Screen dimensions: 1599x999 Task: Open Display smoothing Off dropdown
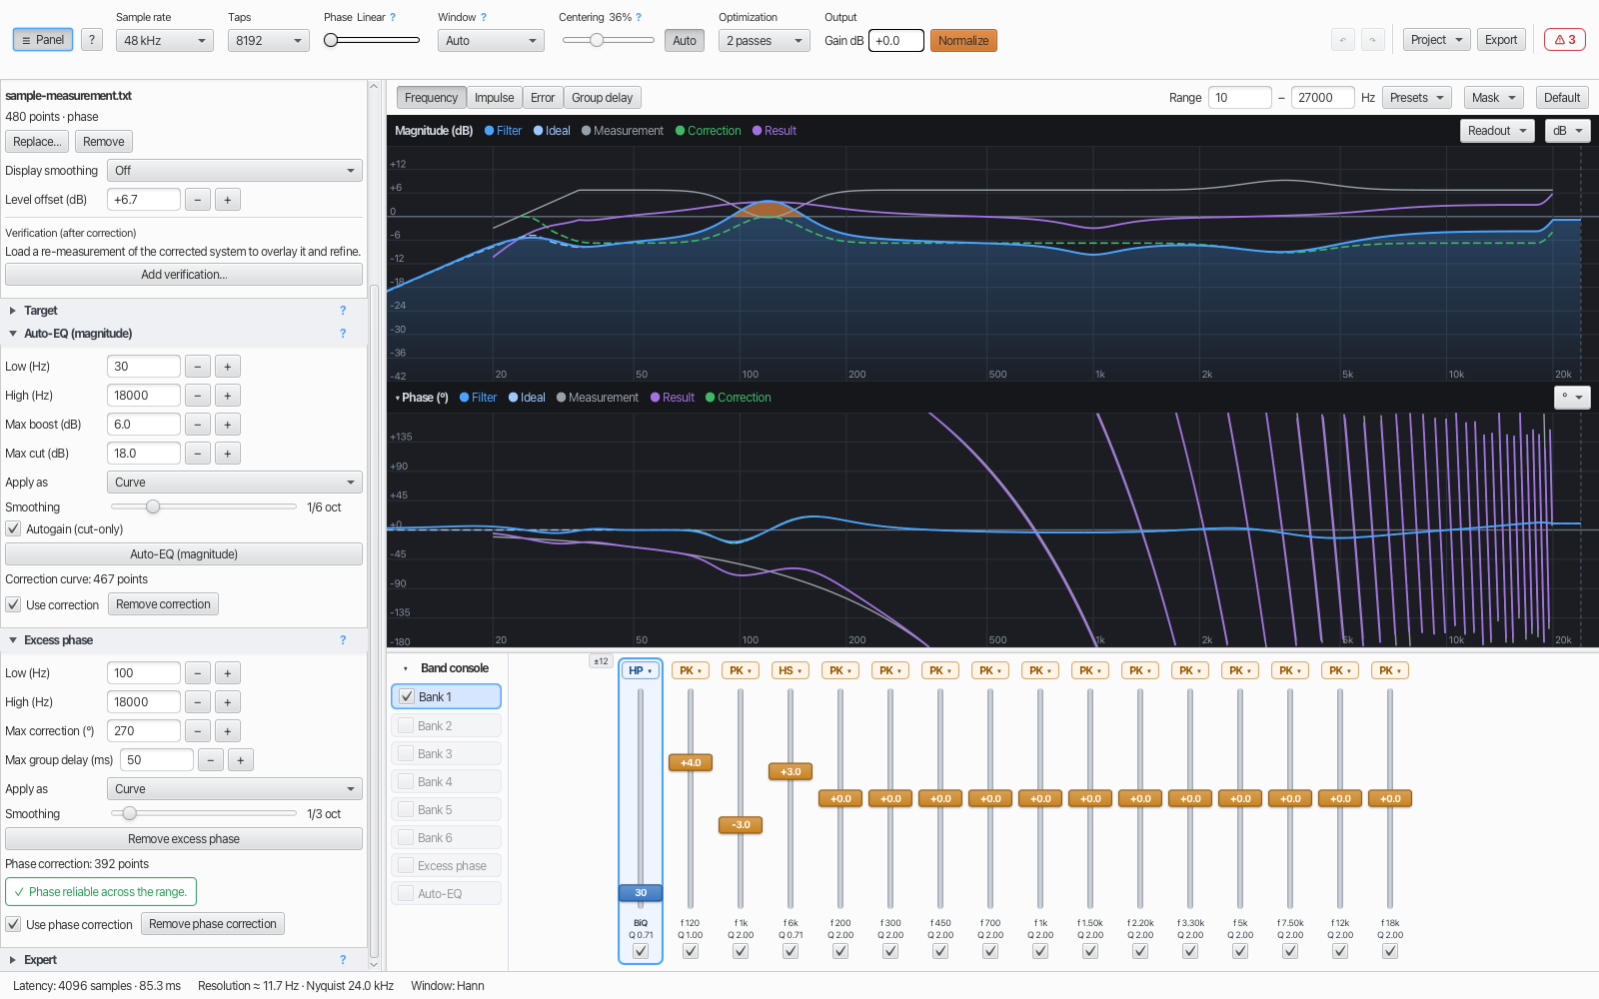pyautogui.click(x=235, y=171)
